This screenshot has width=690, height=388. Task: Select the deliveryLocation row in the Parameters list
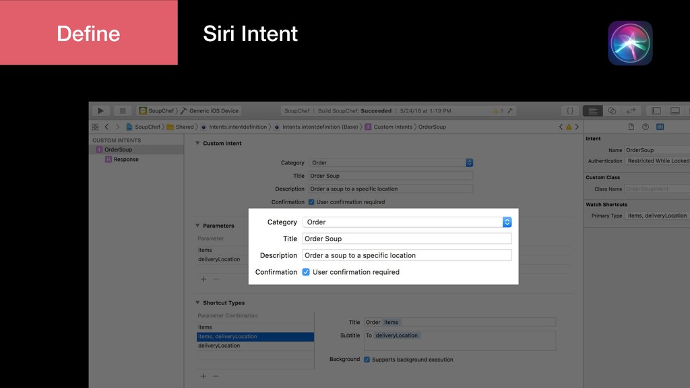click(x=222, y=259)
